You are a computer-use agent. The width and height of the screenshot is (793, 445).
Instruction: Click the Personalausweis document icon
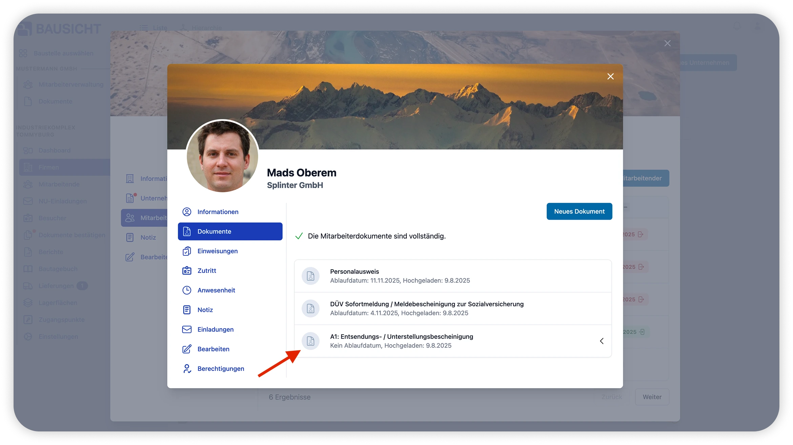[x=310, y=276]
